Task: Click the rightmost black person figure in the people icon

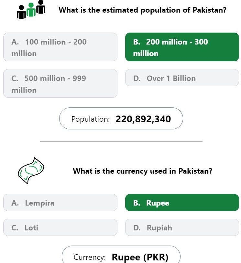Action: pyautogui.click(x=41, y=7)
